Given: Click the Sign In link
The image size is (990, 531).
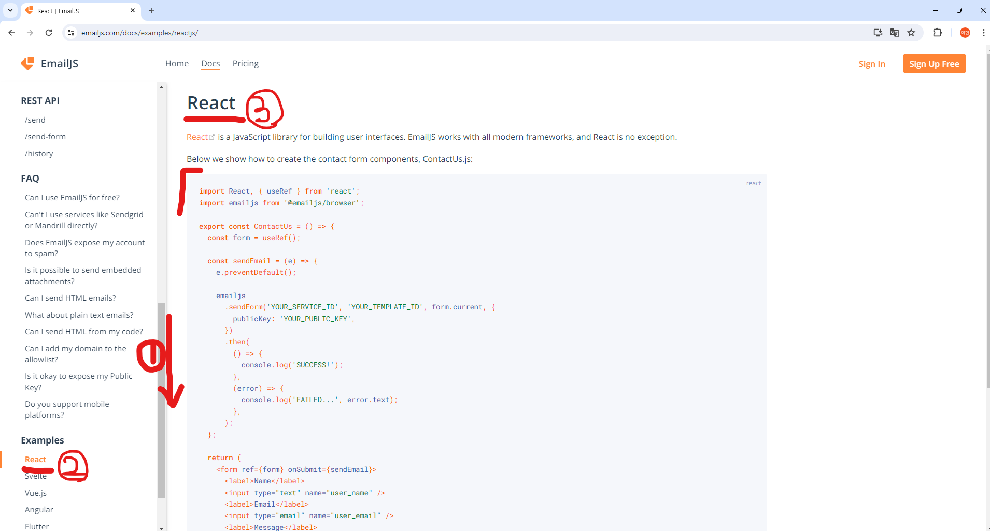Looking at the screenshot, I should 872,64.
